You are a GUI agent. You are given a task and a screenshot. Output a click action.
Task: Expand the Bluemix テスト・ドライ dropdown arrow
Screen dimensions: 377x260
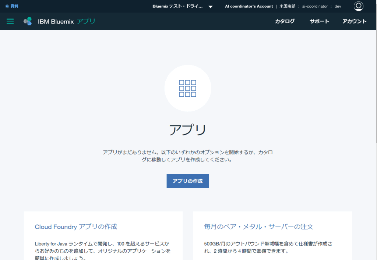tap(210, 7)
